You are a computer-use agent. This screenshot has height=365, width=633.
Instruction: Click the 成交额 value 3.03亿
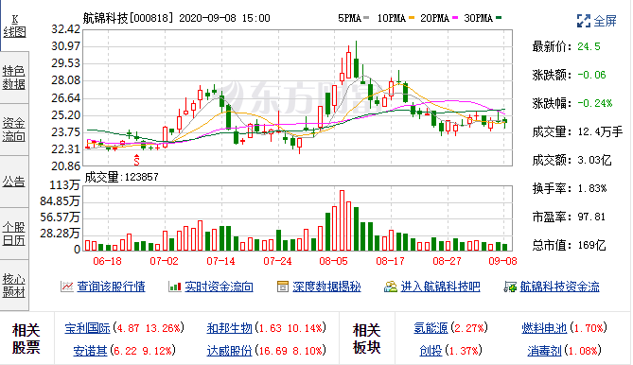tap(594, 160)
